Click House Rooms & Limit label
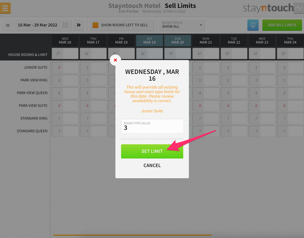 28,55
